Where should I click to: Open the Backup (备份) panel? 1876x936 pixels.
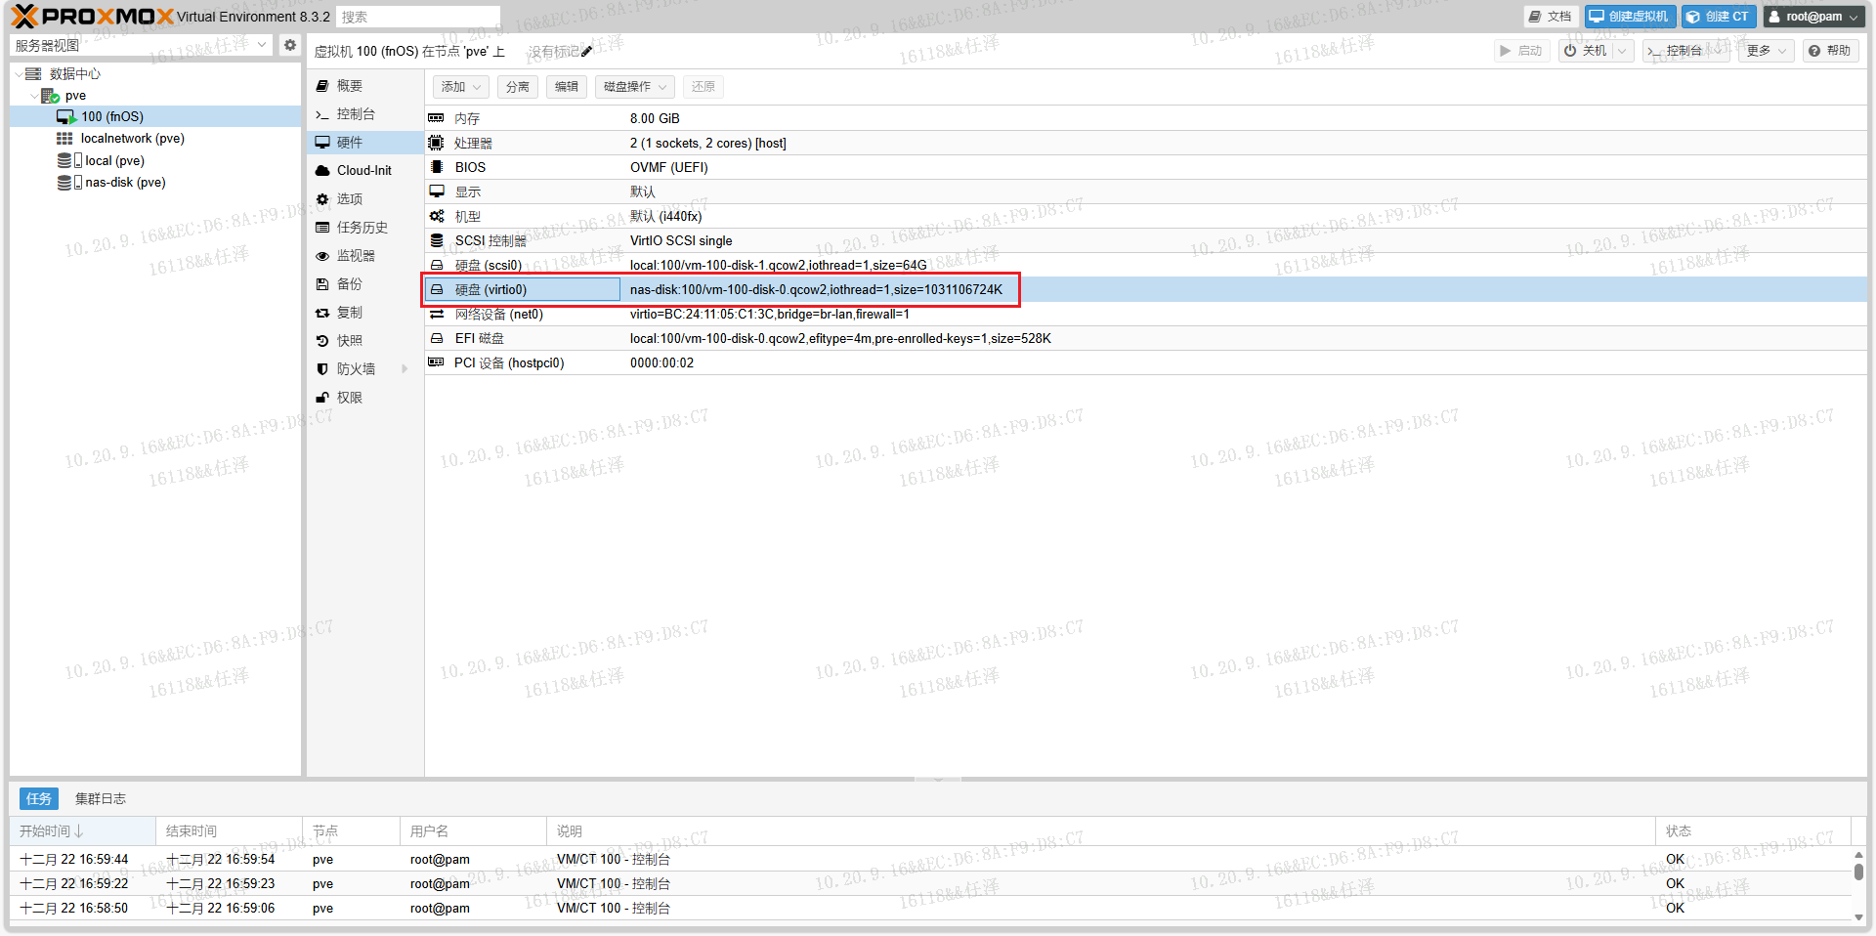click(x=349, y=284)
